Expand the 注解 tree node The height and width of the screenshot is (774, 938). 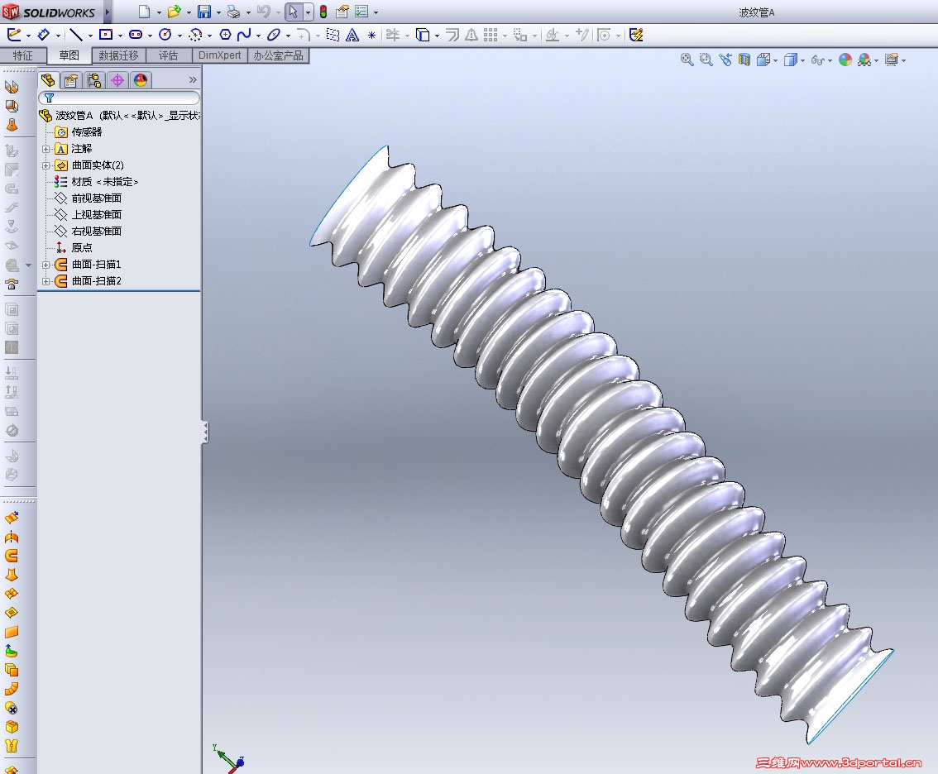click(46, 149)
